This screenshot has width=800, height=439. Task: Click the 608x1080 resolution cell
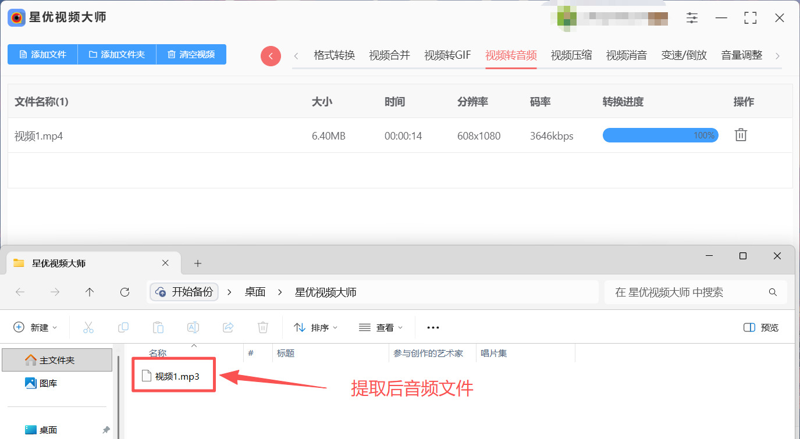[x=479, y=136]
